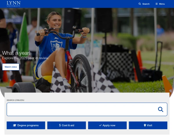The image size is (174, 139).
Task: Click the "SEARCH LYNN.EDU" label
Action: pos(15,100)
